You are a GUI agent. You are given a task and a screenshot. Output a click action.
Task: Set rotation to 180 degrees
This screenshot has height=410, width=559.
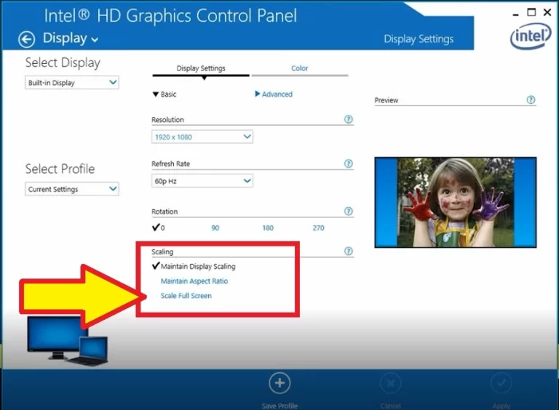268,228
